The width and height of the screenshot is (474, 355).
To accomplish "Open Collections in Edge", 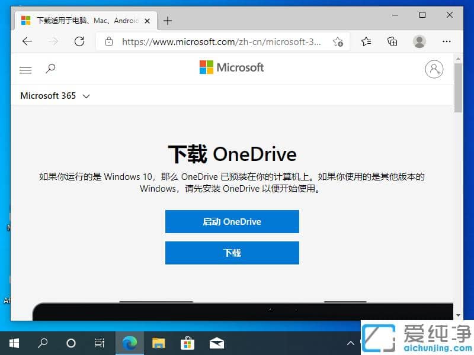I will click(x=392, y=41).
